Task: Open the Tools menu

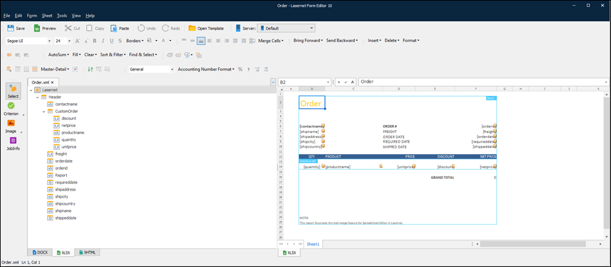Action: tap(62, 16)
